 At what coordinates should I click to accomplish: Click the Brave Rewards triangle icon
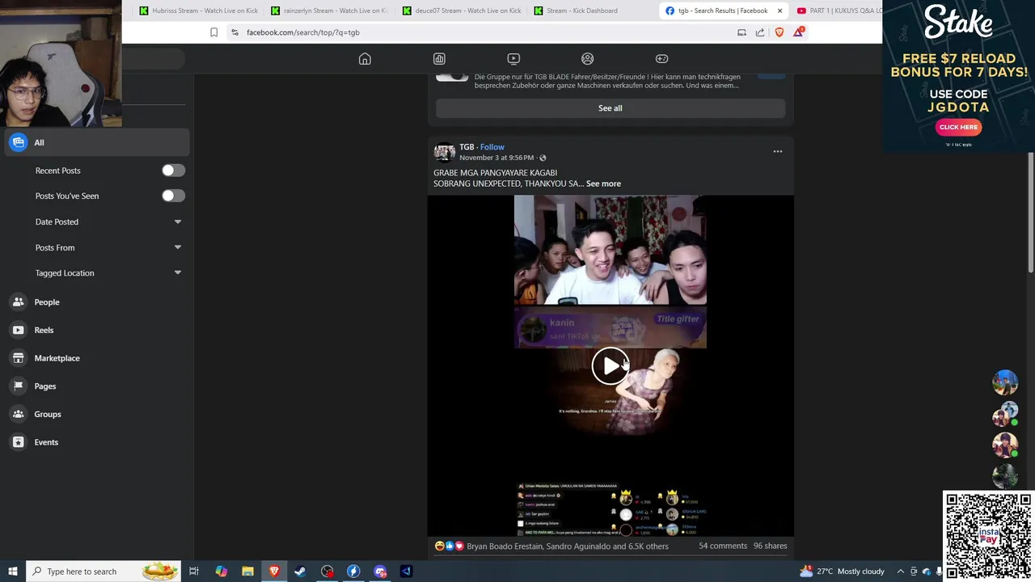tap(799, 32)
